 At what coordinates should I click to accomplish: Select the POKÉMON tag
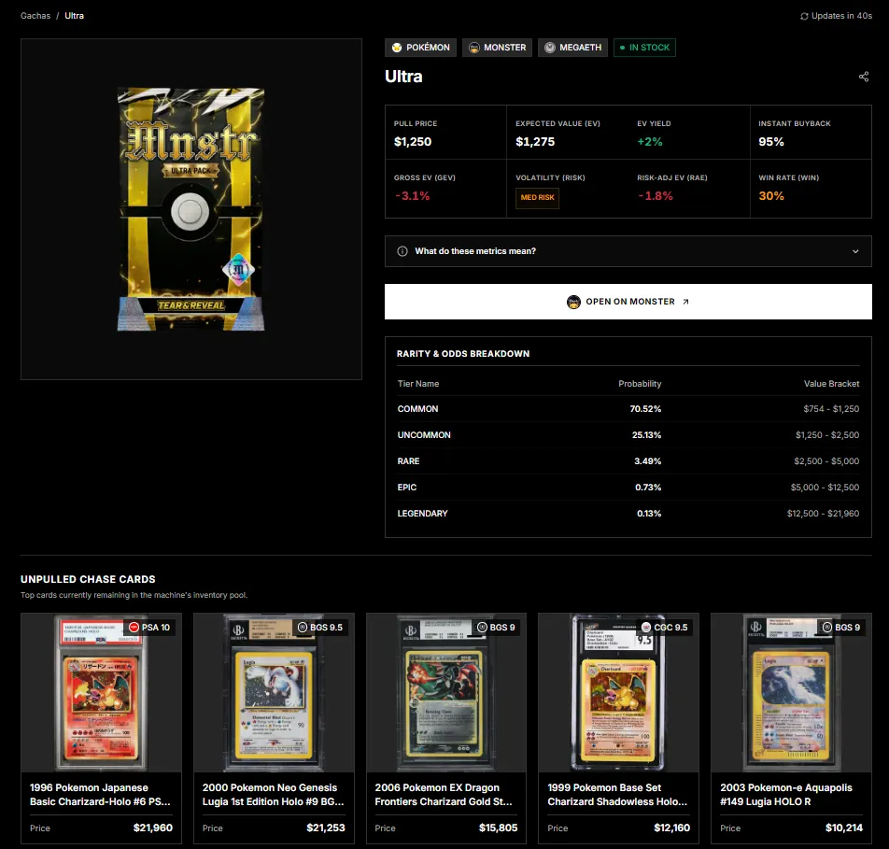420,48
